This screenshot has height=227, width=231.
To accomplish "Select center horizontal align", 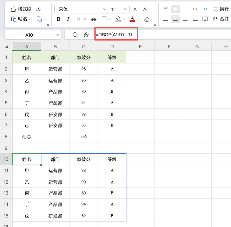I will tap(176, 19).
